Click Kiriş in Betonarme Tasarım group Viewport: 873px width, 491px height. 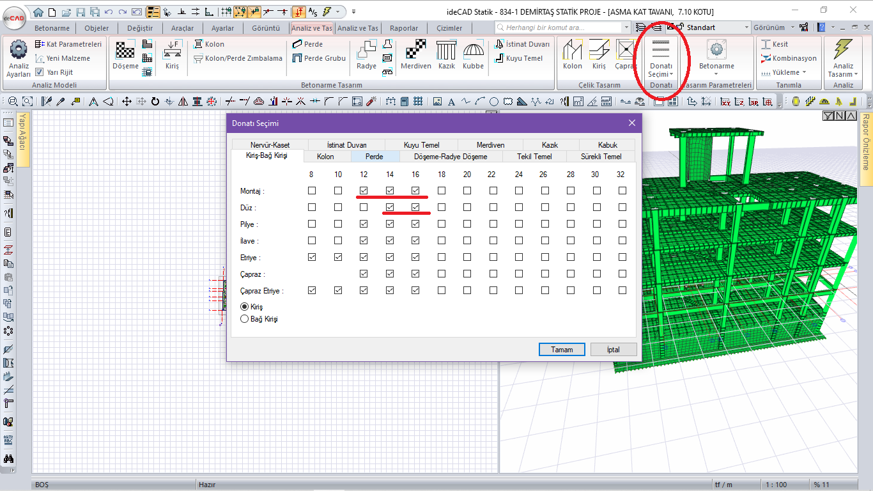pos(172,54)
